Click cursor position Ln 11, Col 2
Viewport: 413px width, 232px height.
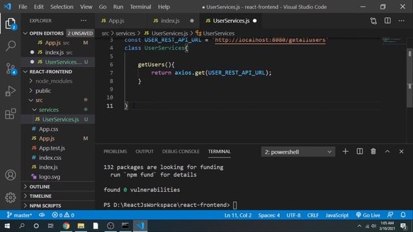tap(238, 215)
